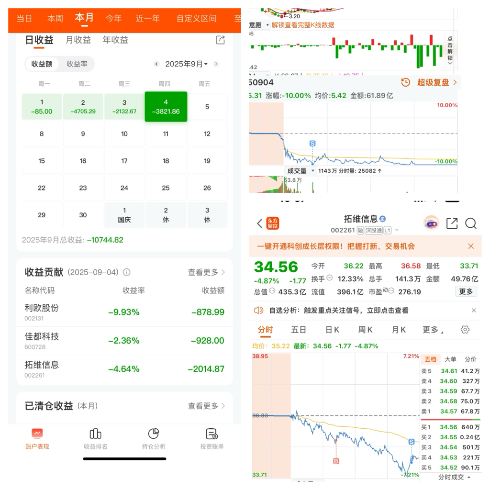
Task: Switch to 月收益 tab
Action: (x=78, y=40)
